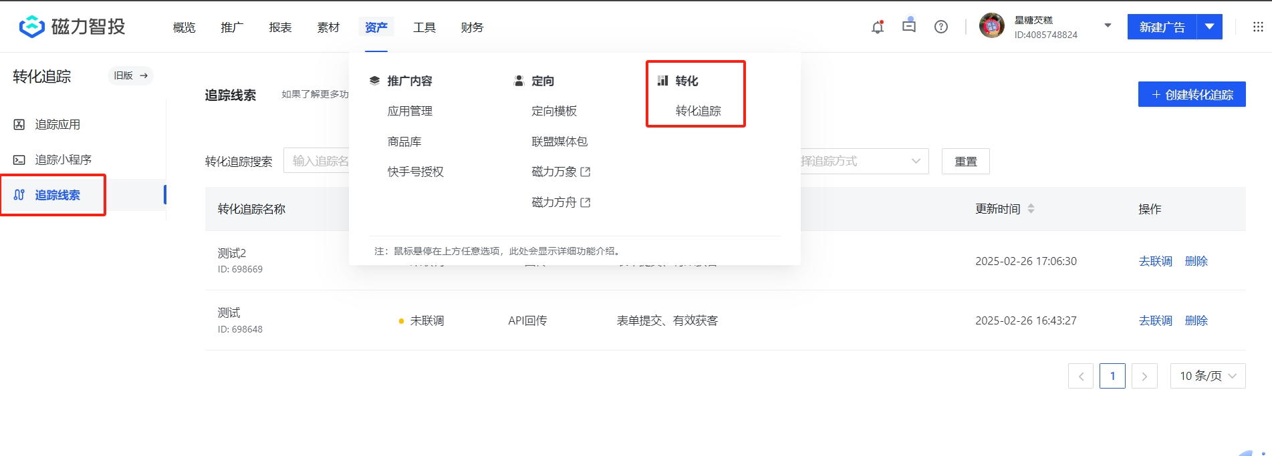Open the 报表 top menu
1272x456 pixels.
point(280,27)
